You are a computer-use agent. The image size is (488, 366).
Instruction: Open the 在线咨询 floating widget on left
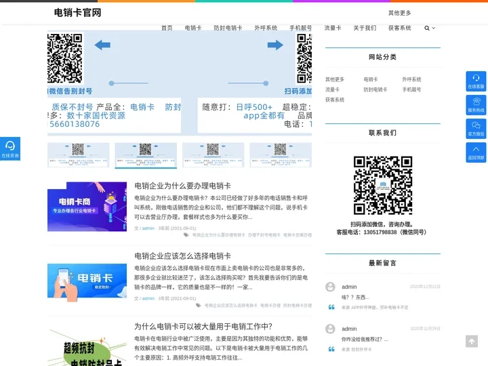tap(10, 148)
